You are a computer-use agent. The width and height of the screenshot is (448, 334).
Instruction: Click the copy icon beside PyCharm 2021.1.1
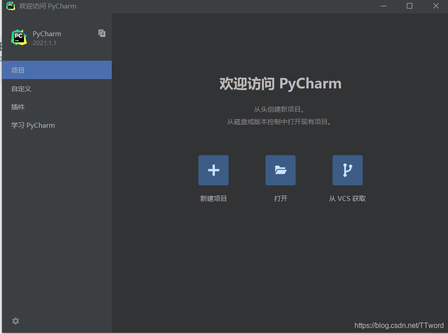(102, 33)
